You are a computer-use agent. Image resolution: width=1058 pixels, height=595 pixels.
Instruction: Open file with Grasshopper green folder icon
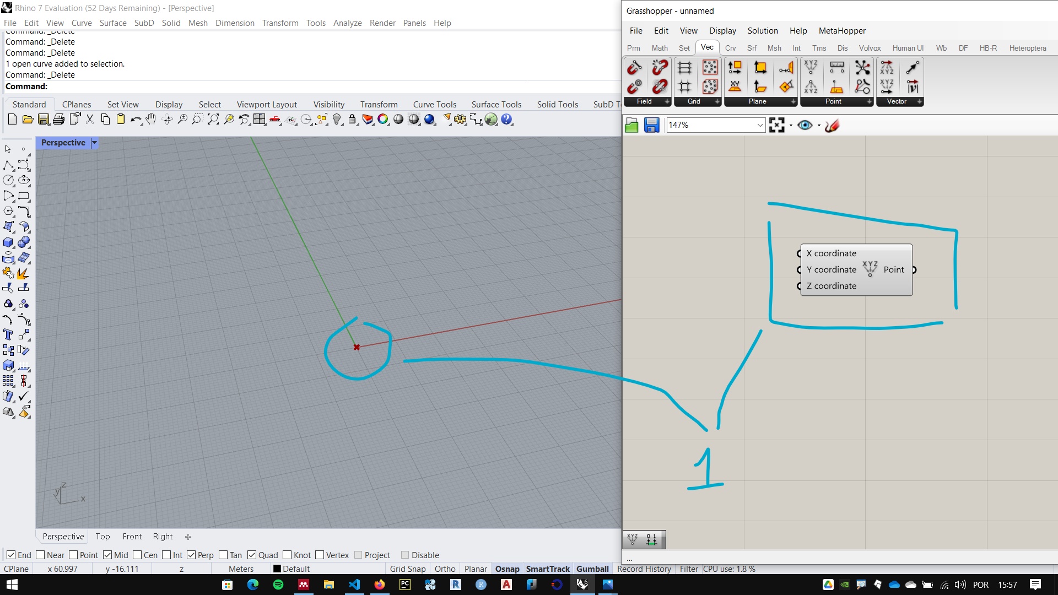tap(631, 126)
